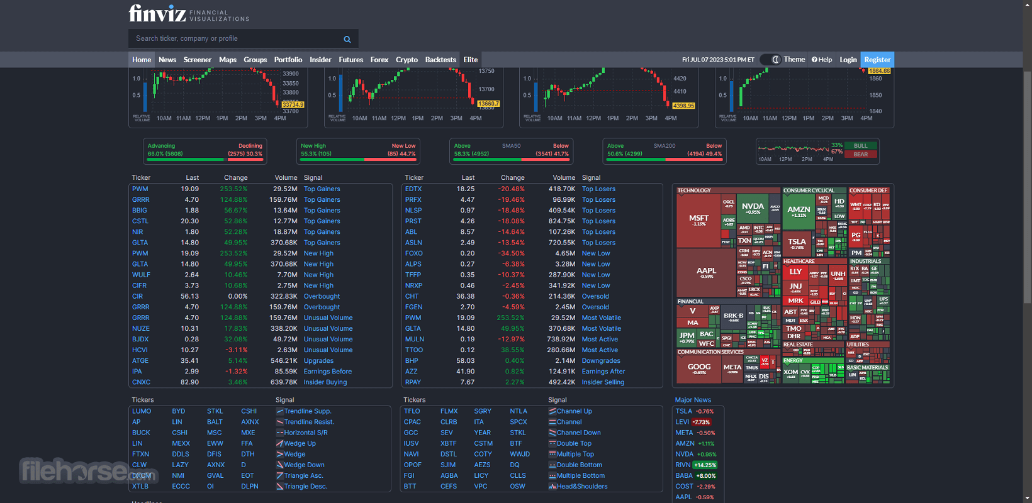This screenshot has width=1032, height=503.
Task: Click the Insider Buying signal link
Action: (325, 382)
